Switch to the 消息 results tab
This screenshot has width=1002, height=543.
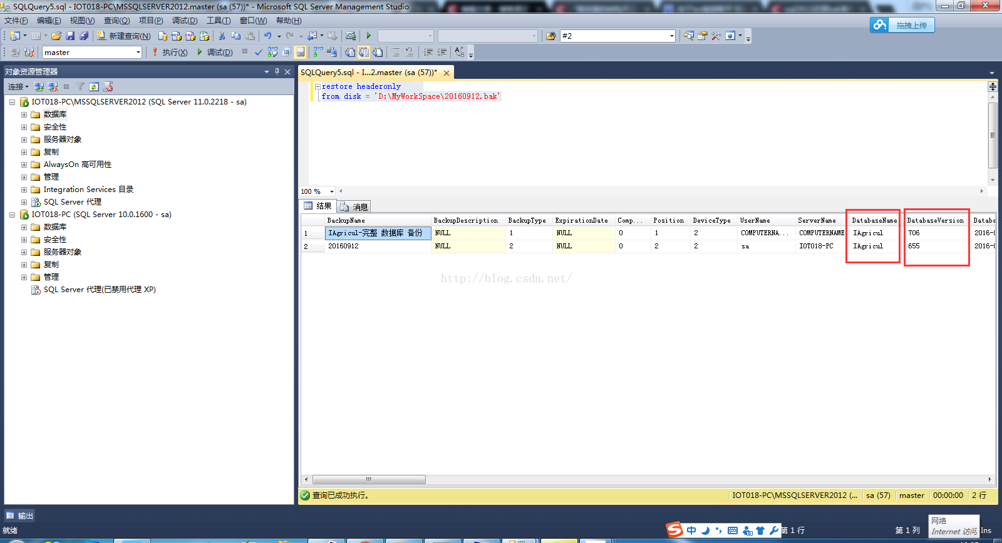[x=354, y=206]
